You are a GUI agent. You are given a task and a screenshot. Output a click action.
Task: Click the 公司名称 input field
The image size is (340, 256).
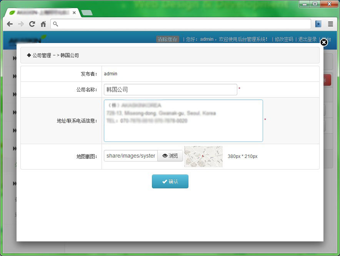(x=170, y=90)
